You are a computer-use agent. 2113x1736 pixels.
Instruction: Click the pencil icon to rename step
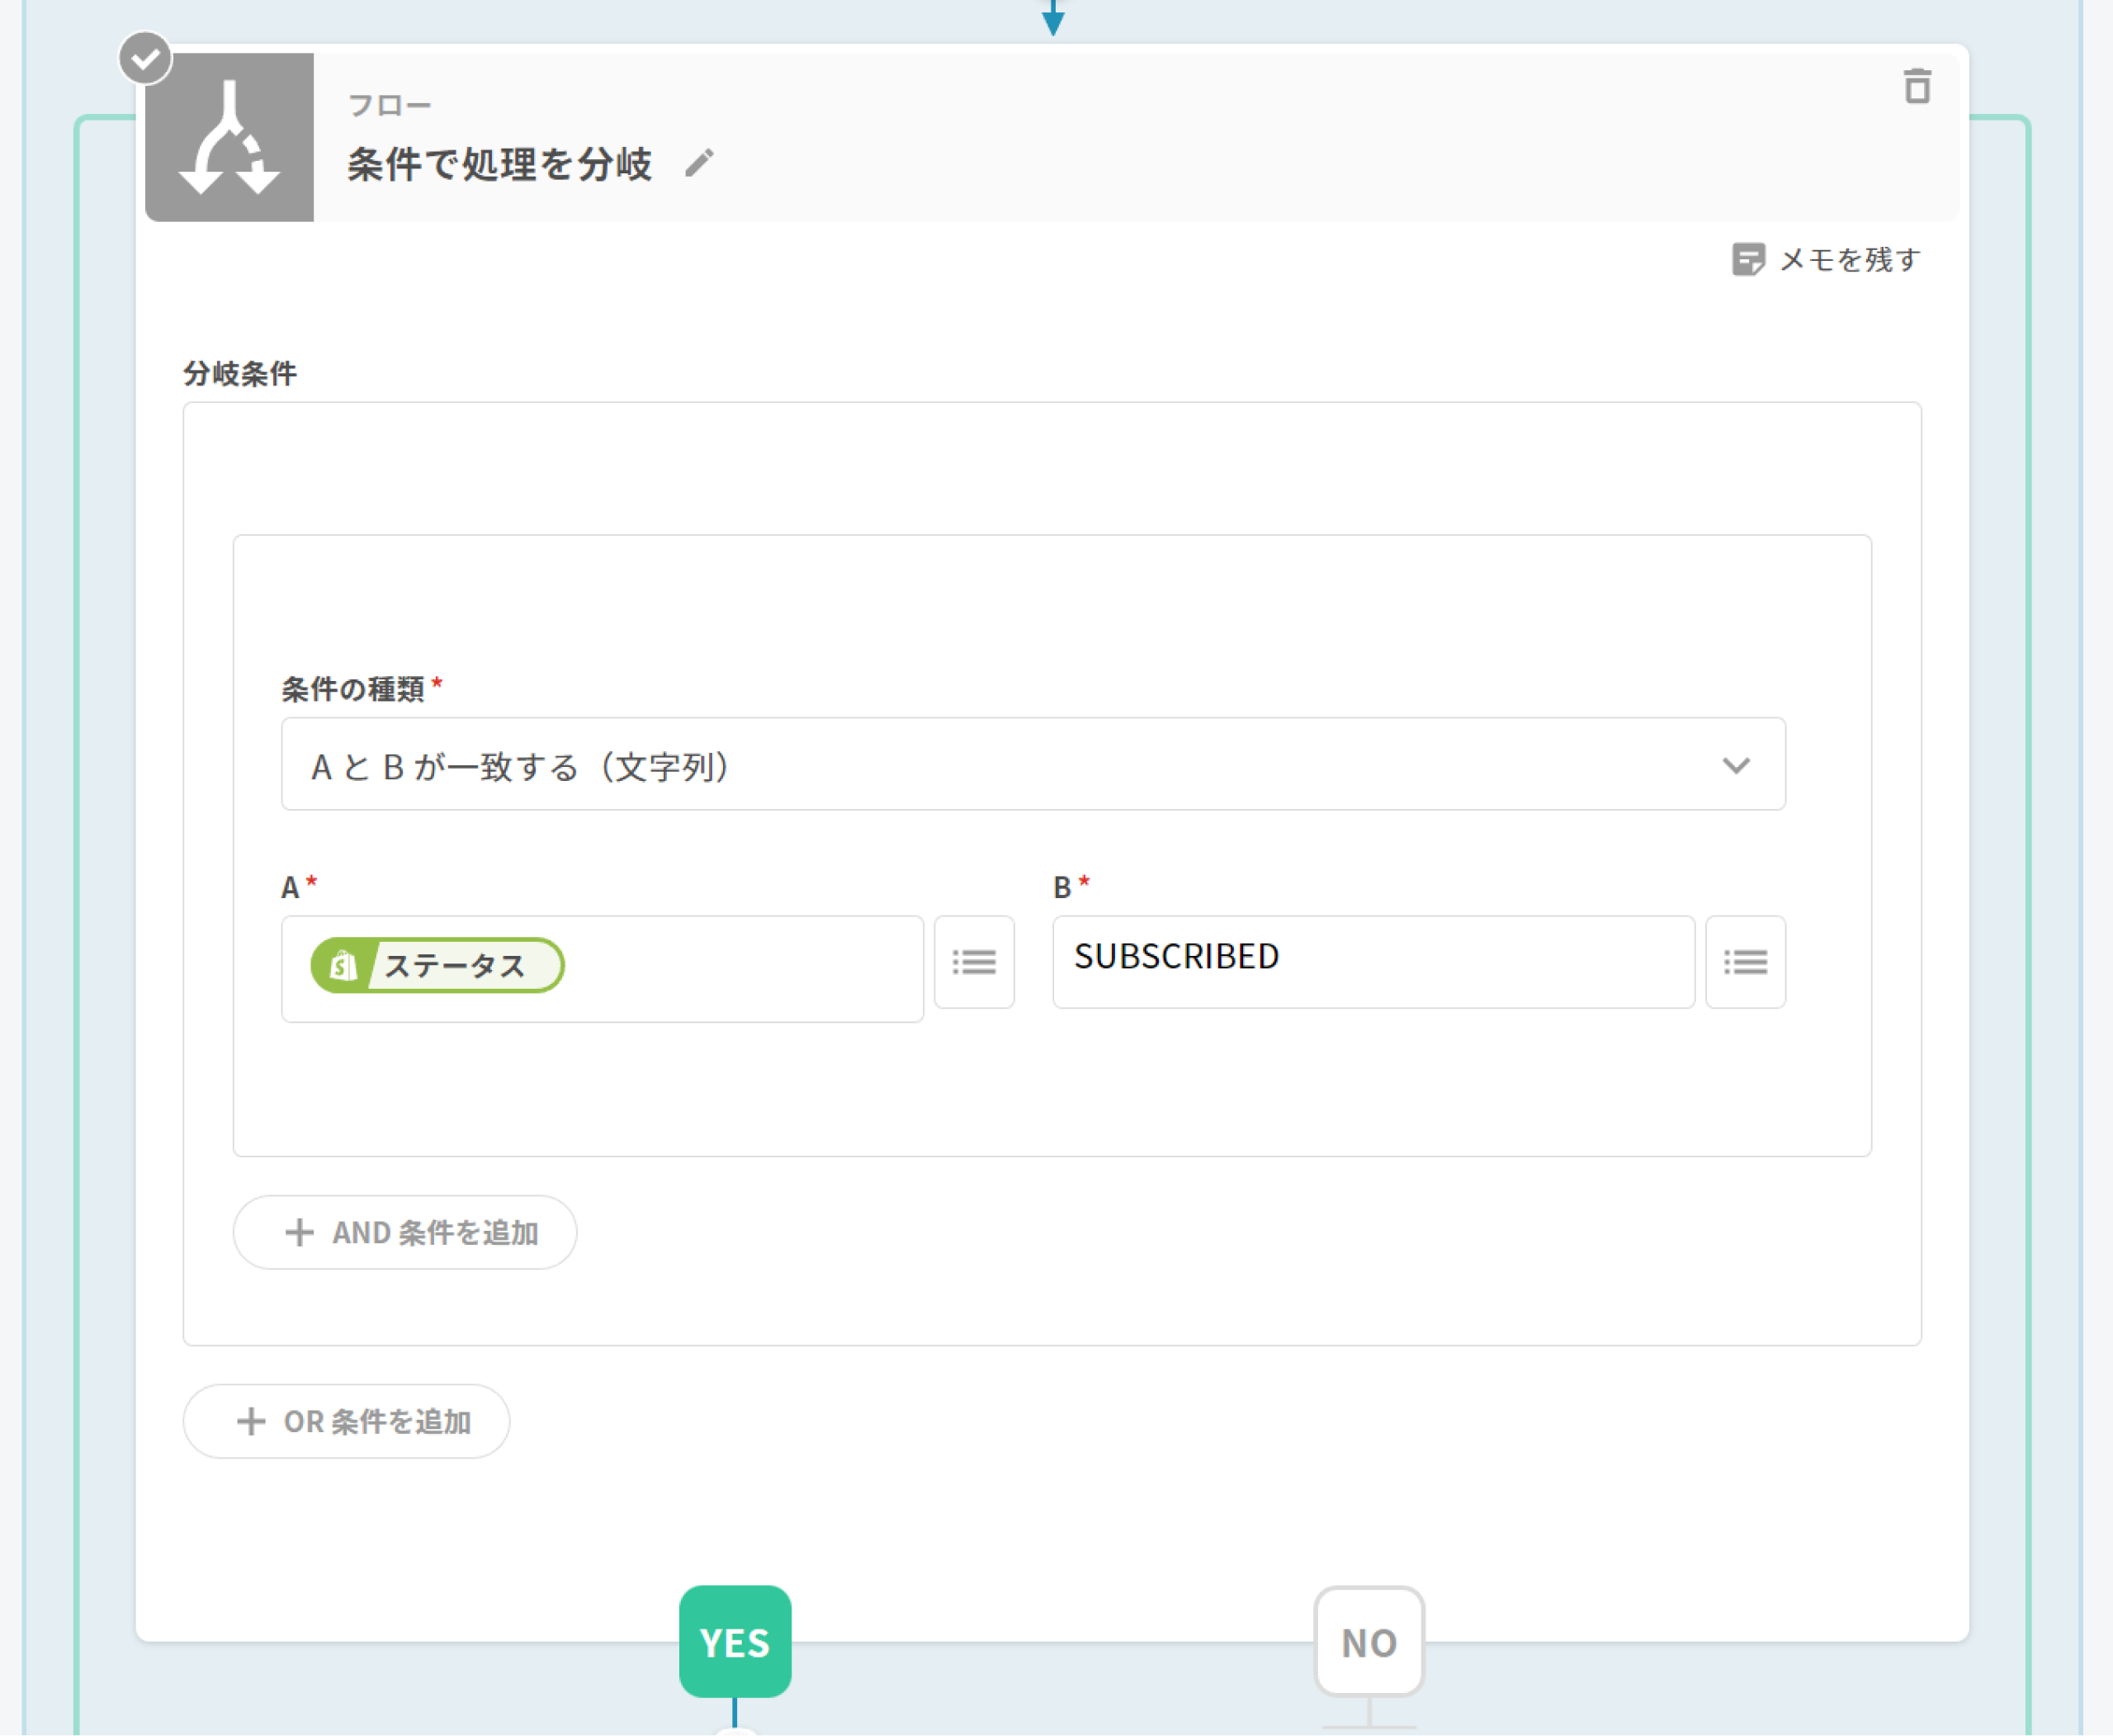point(699,162)
